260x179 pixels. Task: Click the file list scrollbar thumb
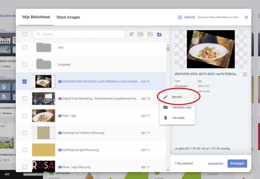(168, 49)
